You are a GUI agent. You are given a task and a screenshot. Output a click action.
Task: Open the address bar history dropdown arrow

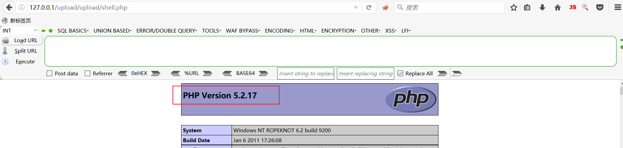356,8
